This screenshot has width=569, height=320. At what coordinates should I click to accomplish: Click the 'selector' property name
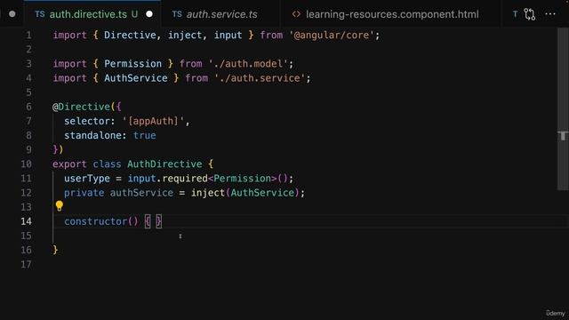[87, 121]
